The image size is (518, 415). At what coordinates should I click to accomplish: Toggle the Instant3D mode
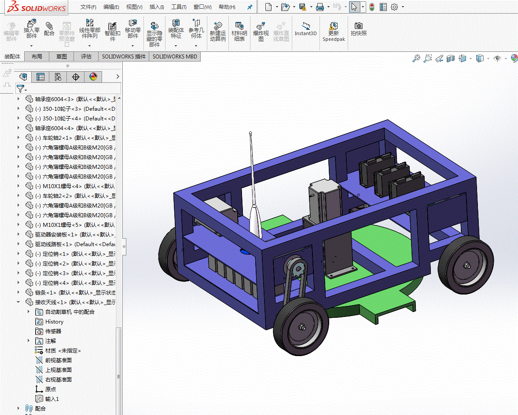tap(305, 29)
